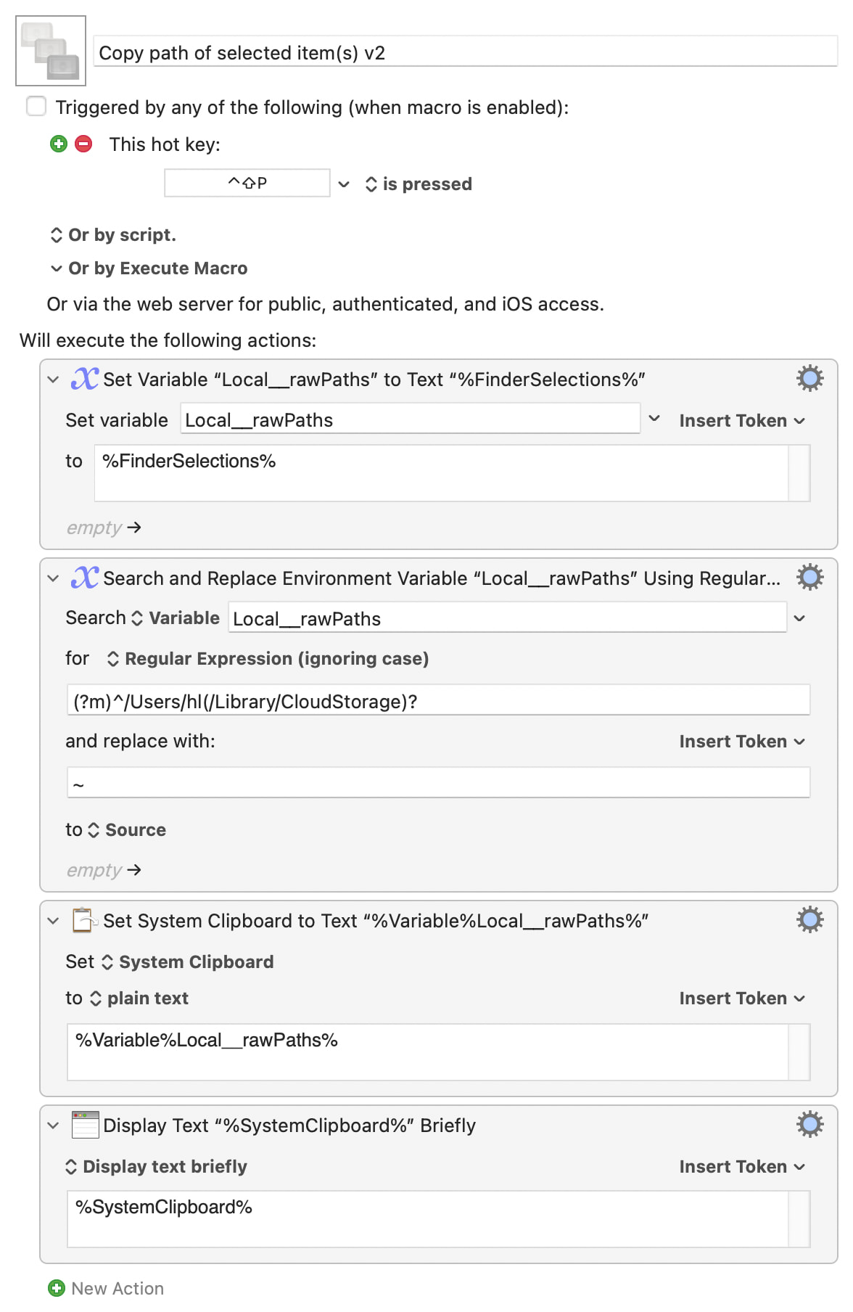Click Insert Token in Display Text action
Image resolution: width=853 pixels, height=1312 pixels.
741,1167
